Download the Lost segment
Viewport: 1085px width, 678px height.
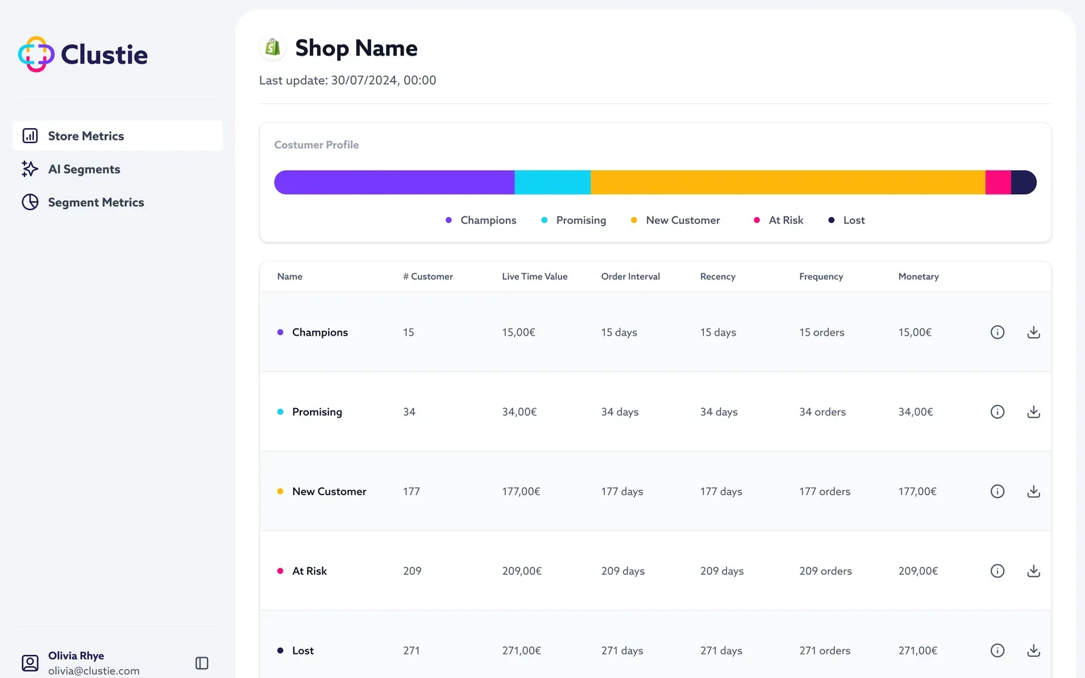(1033, 650)
